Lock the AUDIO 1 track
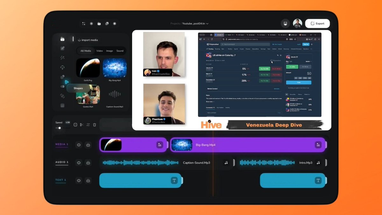 click(x=88, y=162)
